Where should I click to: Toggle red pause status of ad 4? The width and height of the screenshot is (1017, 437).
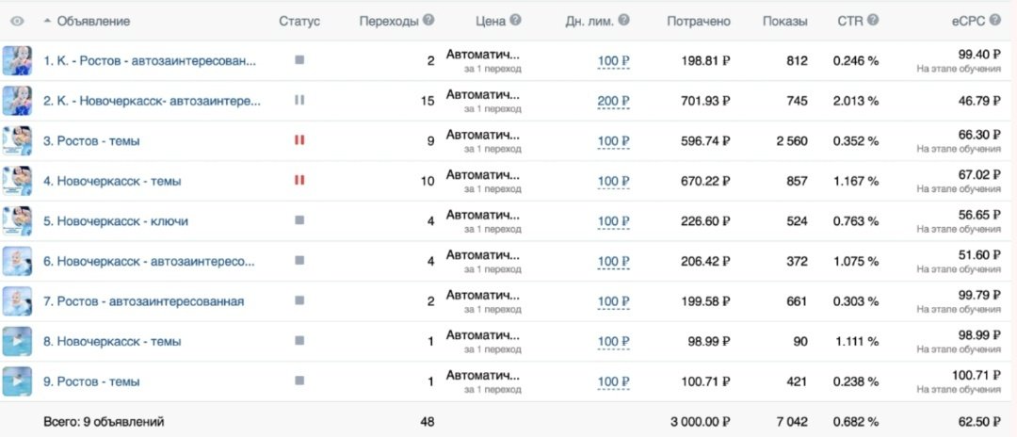(299, 180)
